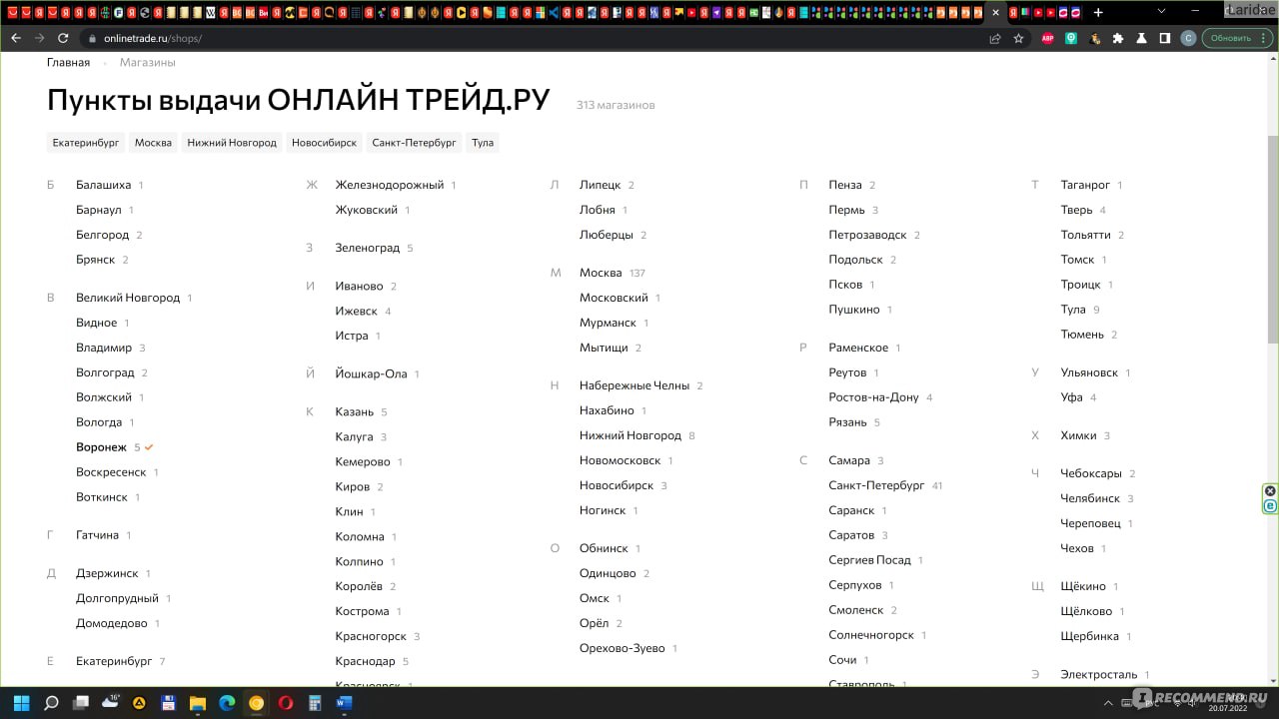The height and width of the screenshot is (719, 1279).
Task: Select the Москва quick city chip
Action: (153, 143)
